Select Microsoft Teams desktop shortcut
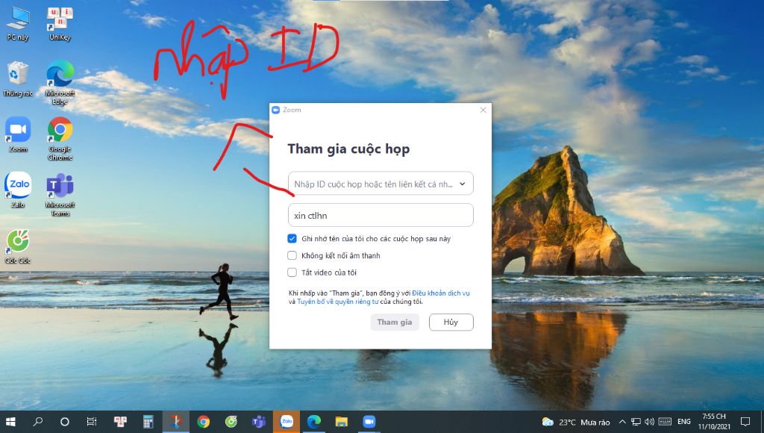The width and height of the screenshot is (764, 433). pyautogui.click(x=60, y=195)
